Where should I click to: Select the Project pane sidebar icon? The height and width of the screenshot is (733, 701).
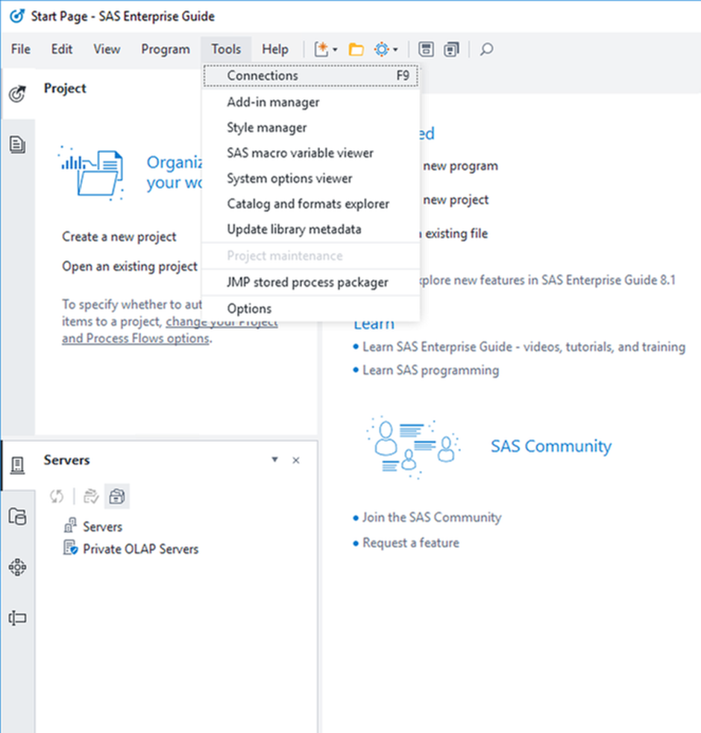tap(18, 93)
